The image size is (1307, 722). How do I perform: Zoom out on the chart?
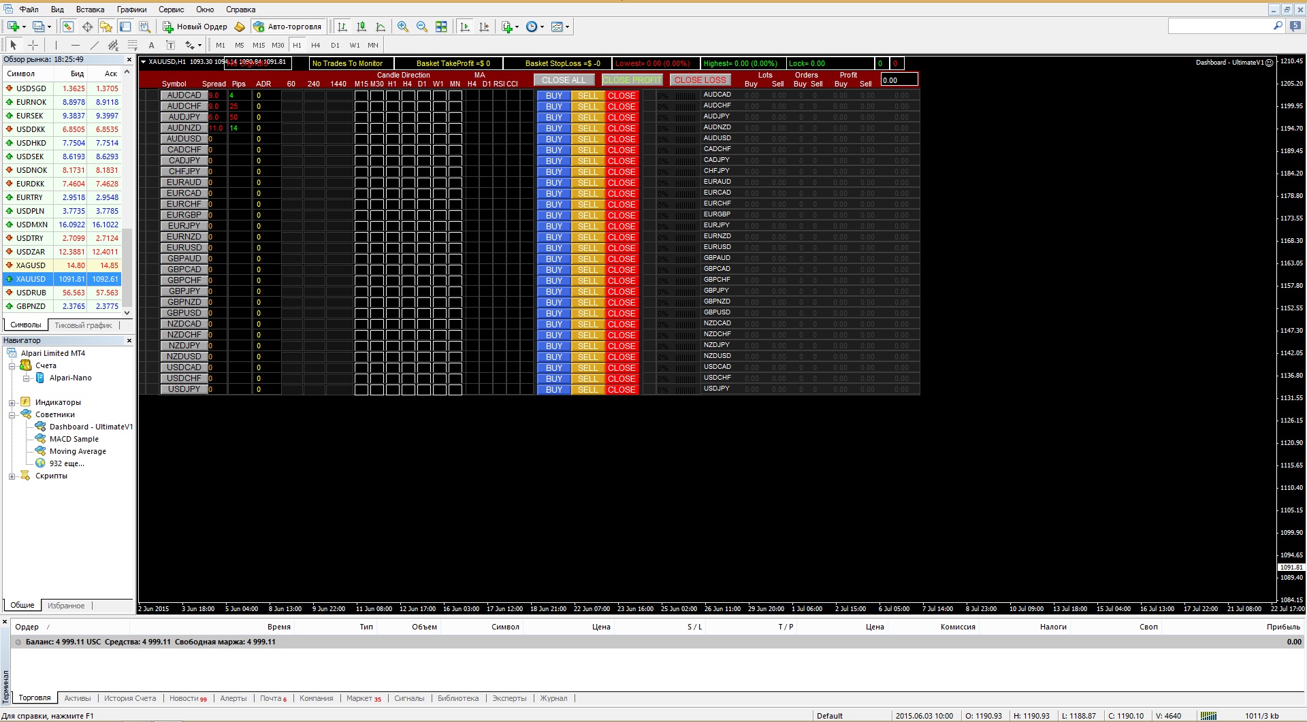422,27
